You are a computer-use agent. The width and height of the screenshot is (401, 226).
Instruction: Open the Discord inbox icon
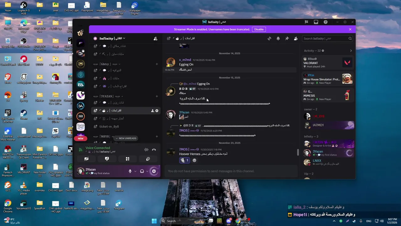316,22
